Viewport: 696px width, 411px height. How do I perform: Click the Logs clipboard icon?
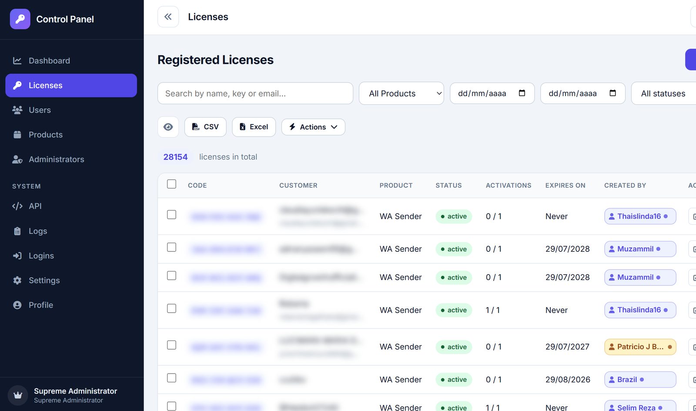17,231
